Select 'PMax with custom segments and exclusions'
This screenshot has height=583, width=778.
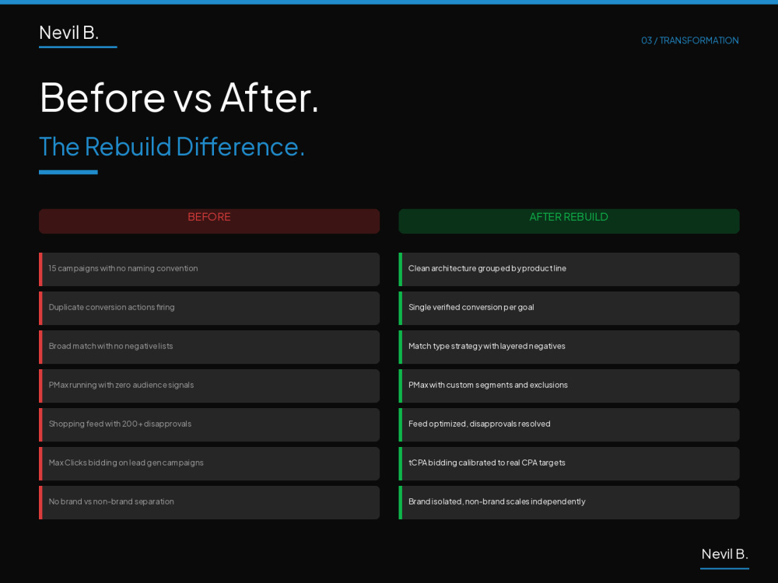[569, 386]
